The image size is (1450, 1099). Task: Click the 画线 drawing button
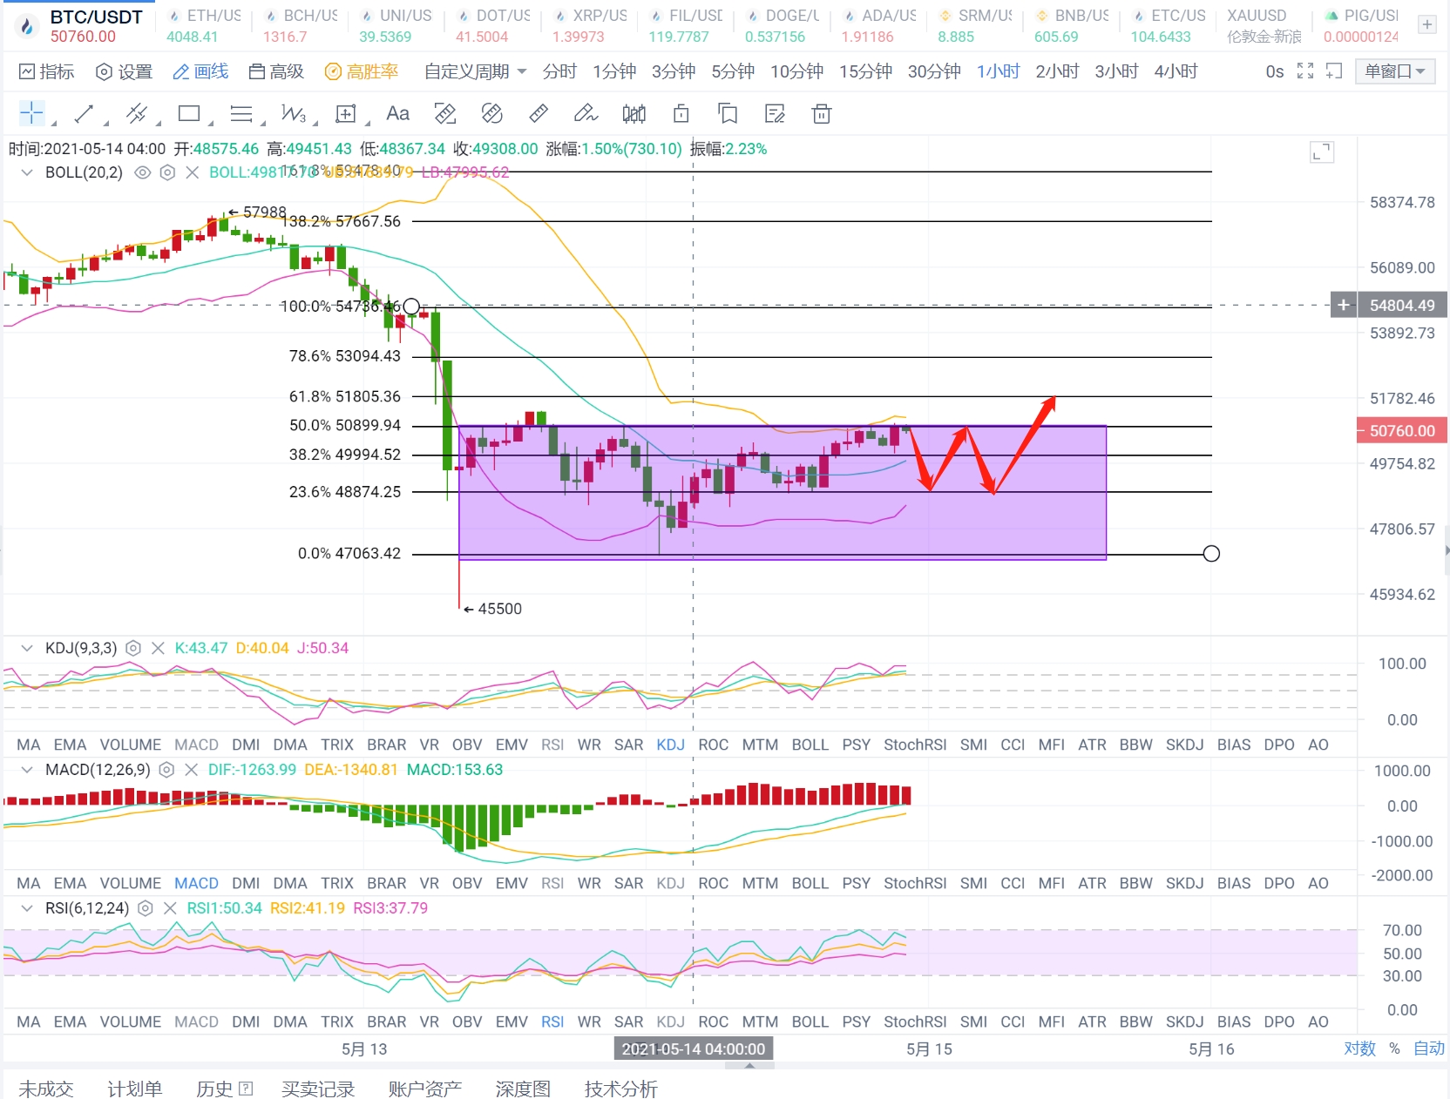pyautogui.click(x=200, y=71)
